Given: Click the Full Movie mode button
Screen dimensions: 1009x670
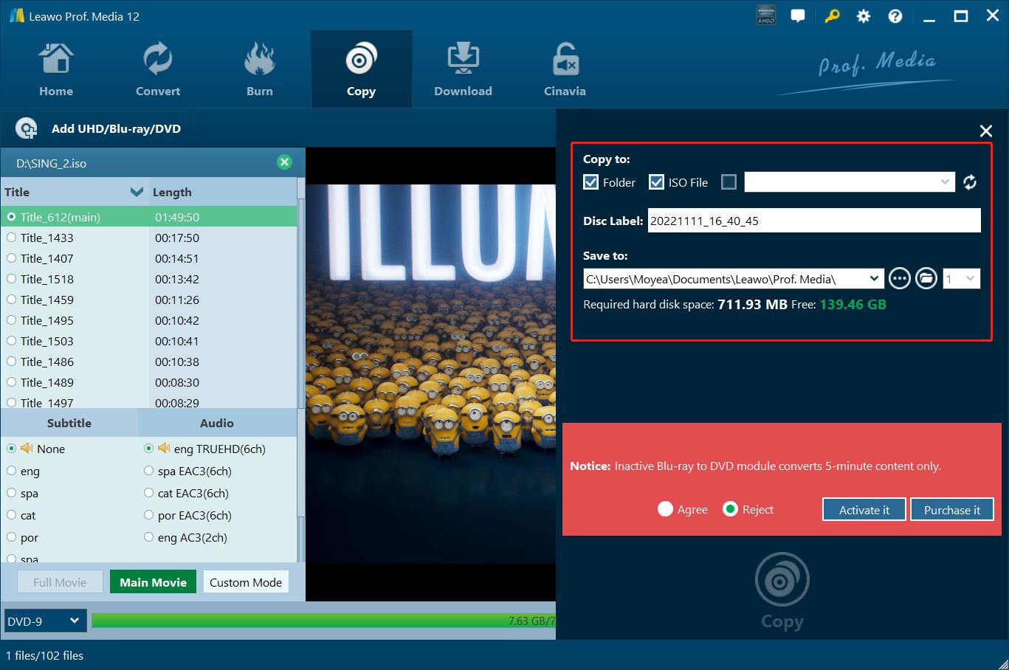Looking at the screenshot, I should click(60, 582).
